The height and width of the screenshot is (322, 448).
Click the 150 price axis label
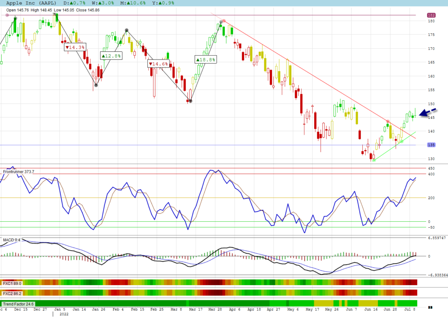tap(431, 104)
